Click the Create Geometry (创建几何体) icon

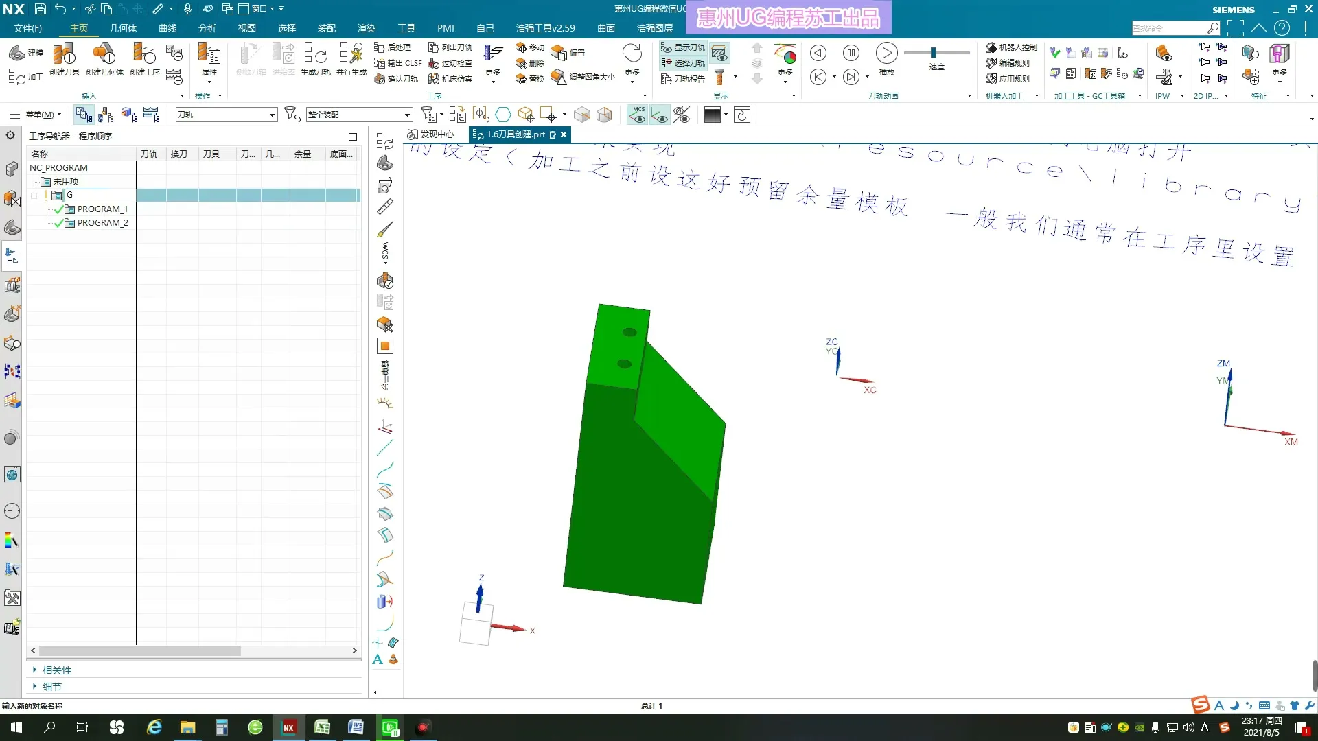104,55
